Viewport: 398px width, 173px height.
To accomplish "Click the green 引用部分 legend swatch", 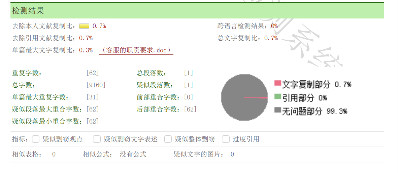I will click(x=278, y=97).
